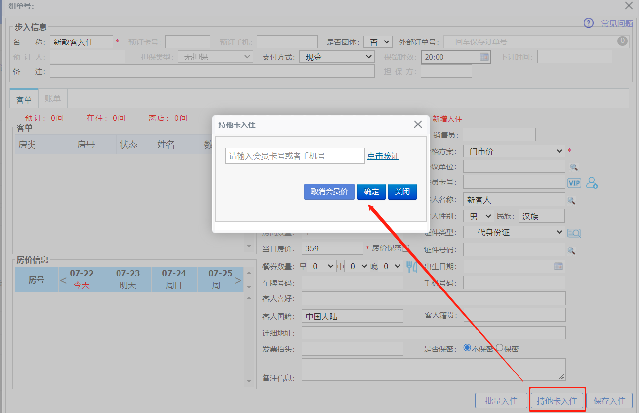Viewport: 639px width, 413px height.
Task: Click the 取消会员价 button
Action: [329, 192]
